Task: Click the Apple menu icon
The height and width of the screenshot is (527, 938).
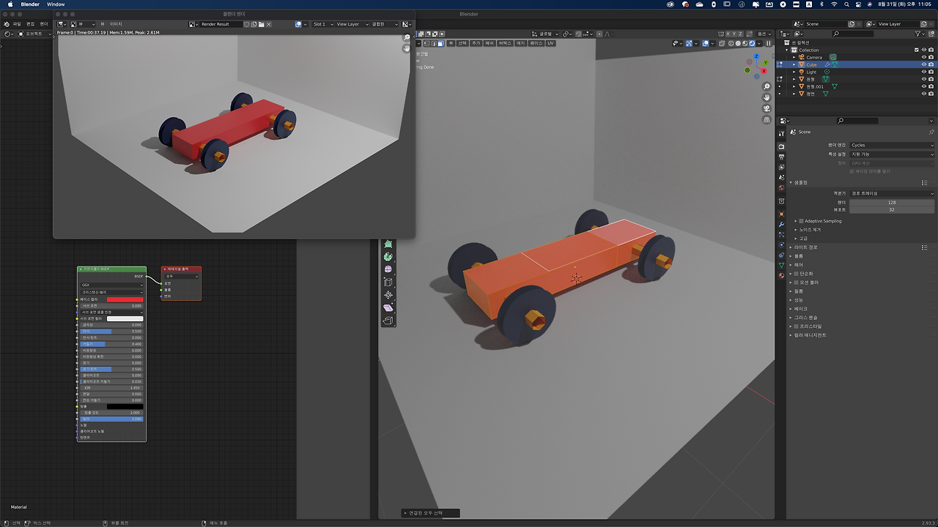Action: point(10,4)
